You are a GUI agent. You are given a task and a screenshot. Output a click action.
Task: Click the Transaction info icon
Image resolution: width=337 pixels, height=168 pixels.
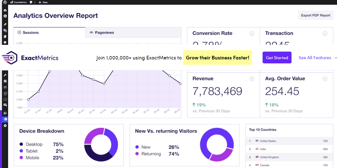(x=325, y=34)
